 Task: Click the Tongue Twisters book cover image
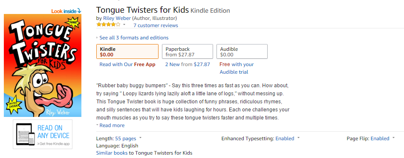(x=43, y=65)
